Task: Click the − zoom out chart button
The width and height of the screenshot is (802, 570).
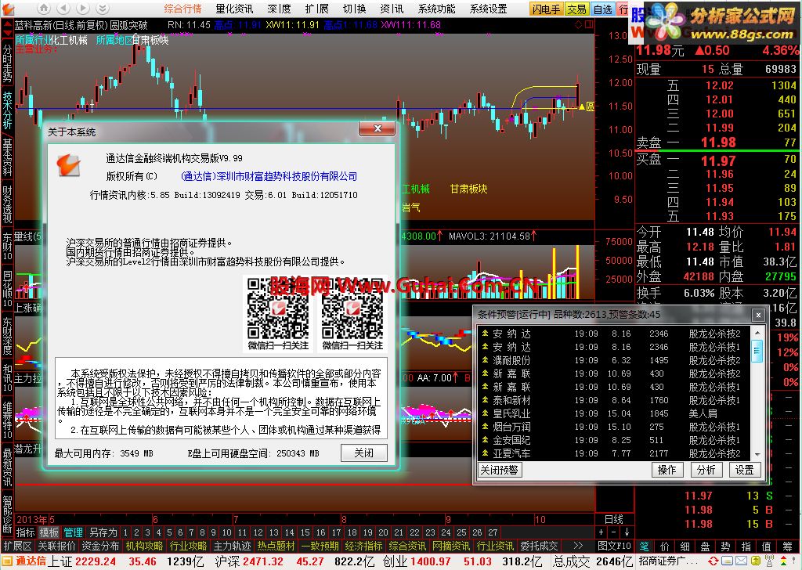Action: tap(614, 532)
